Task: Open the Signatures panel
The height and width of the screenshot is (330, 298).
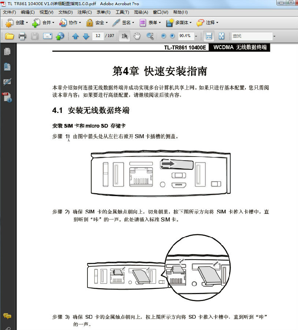Action: pyautogui.click(x=7, y=81)
